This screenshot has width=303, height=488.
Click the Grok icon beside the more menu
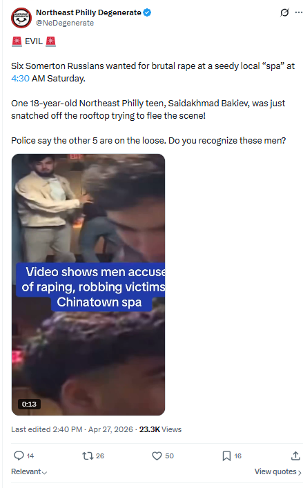tap(284, 12)
